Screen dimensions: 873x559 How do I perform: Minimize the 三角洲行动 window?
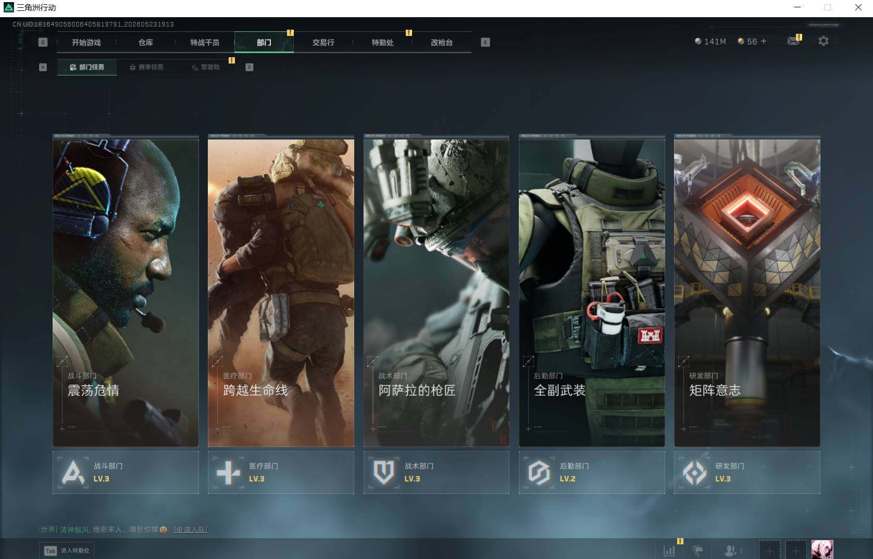(797, 7)
